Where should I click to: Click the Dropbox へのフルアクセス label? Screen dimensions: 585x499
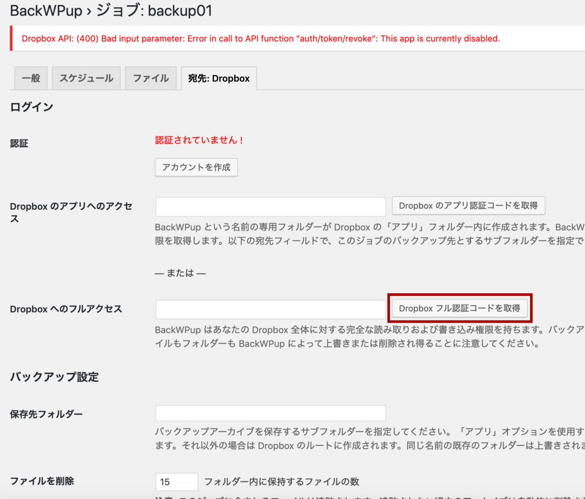[65, 308]
